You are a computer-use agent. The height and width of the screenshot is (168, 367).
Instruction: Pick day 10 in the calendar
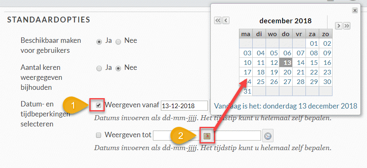[246, 62]
